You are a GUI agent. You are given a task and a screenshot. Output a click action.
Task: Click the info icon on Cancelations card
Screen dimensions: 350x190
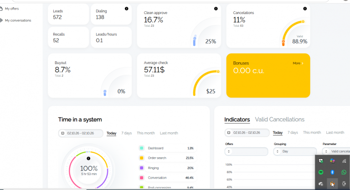305,9
